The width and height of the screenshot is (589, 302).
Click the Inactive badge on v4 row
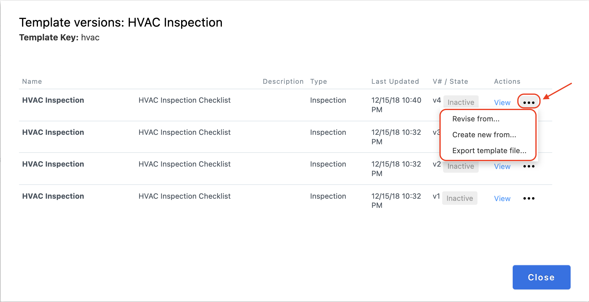[x=461, y=102]
